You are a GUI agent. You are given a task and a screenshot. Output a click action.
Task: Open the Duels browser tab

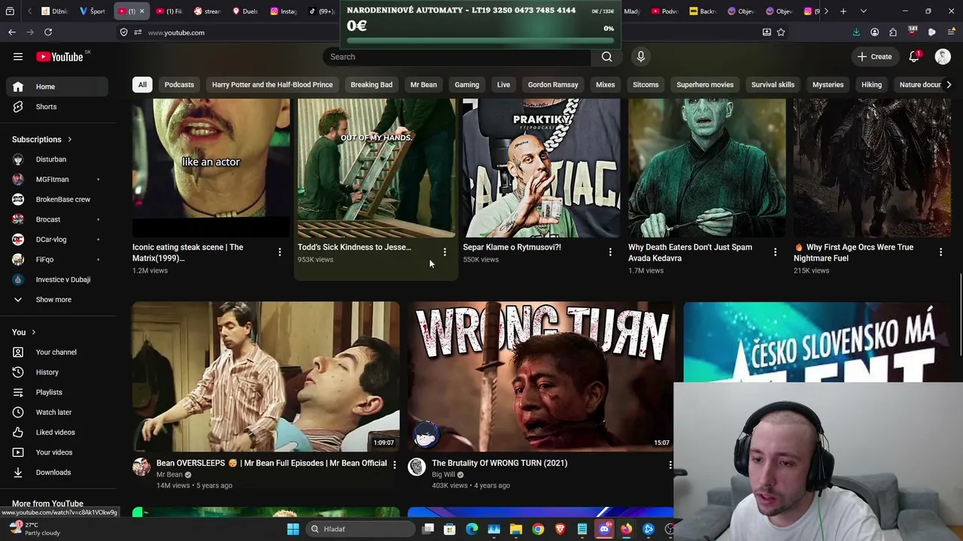pyautogui.click(x=245, y=11)
